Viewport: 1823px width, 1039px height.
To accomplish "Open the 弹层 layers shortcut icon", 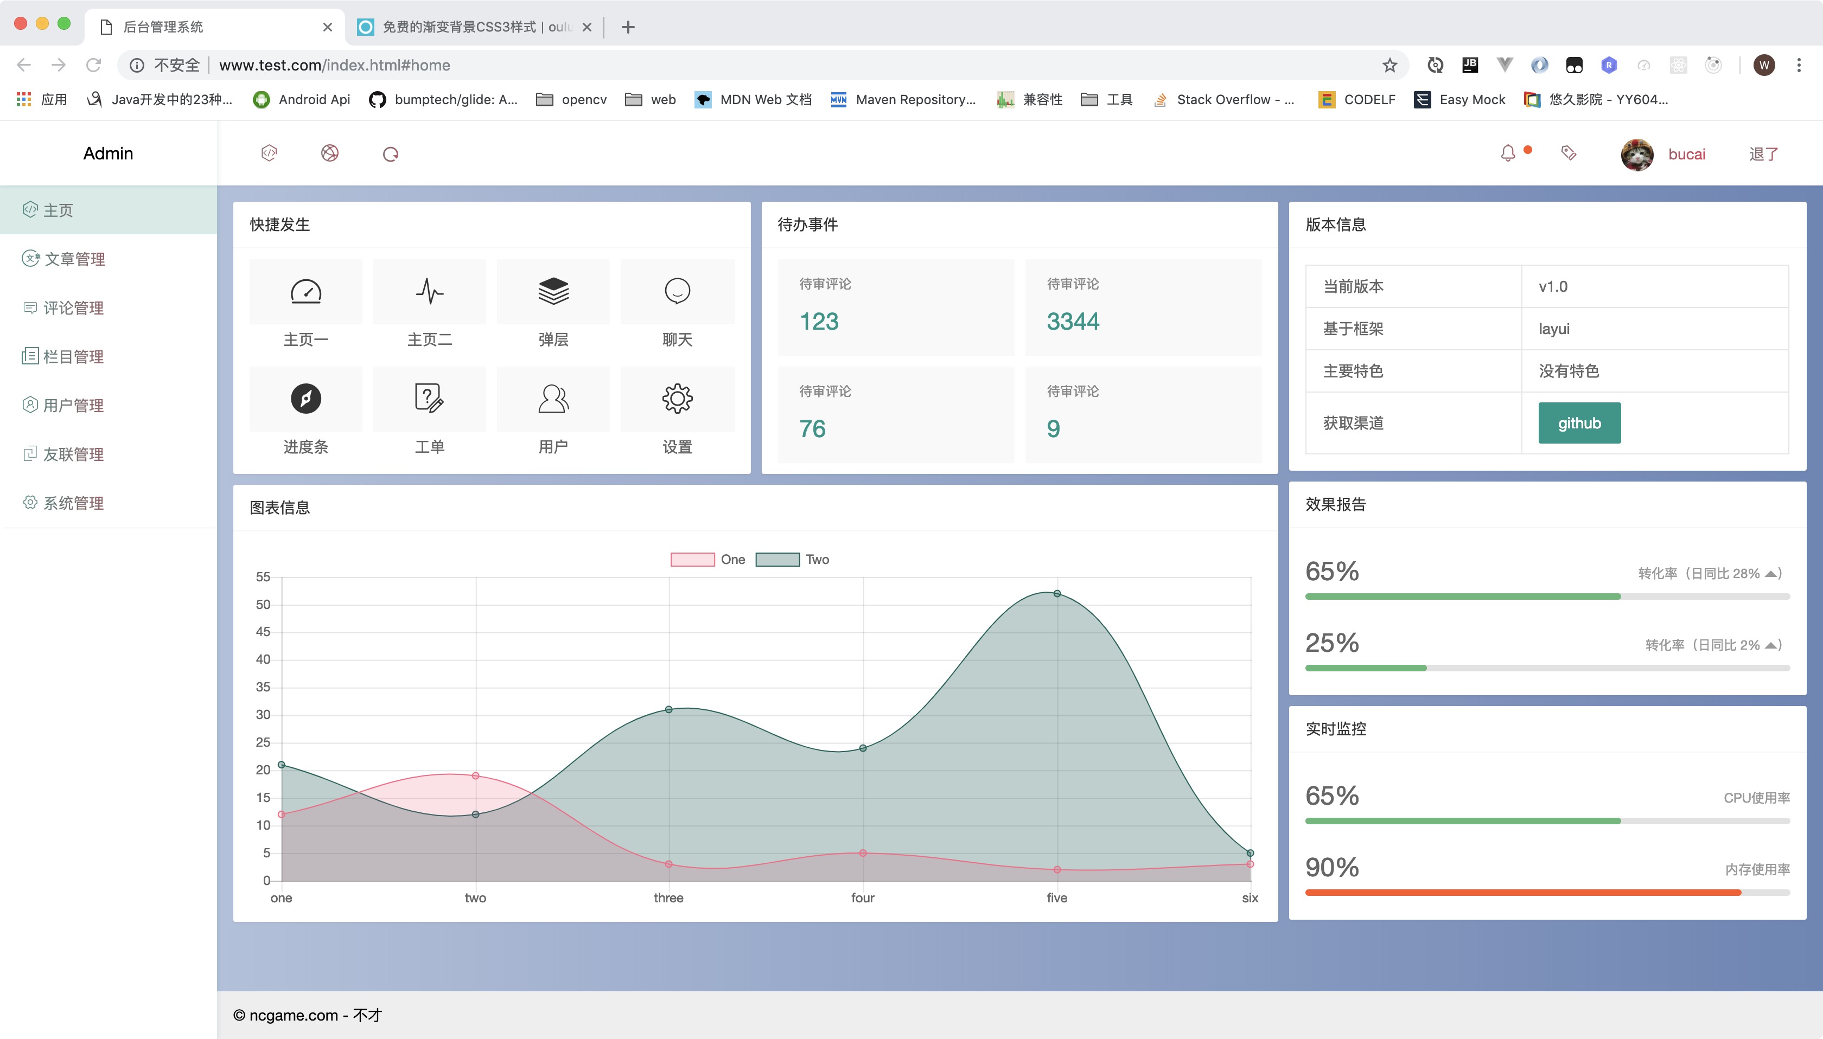I will 553,291.
